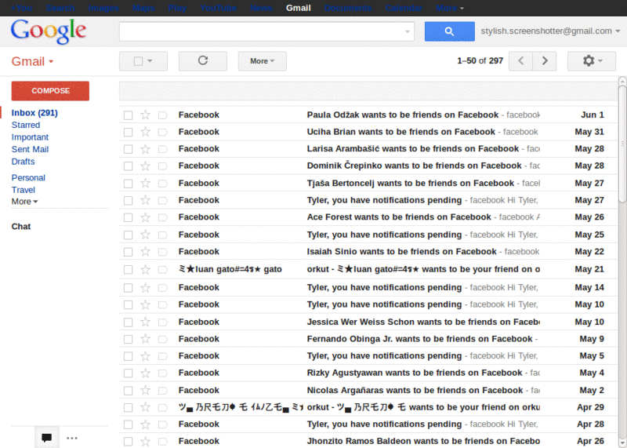
Task: Open Maps from the top bar
Action: tap(143, 8)
